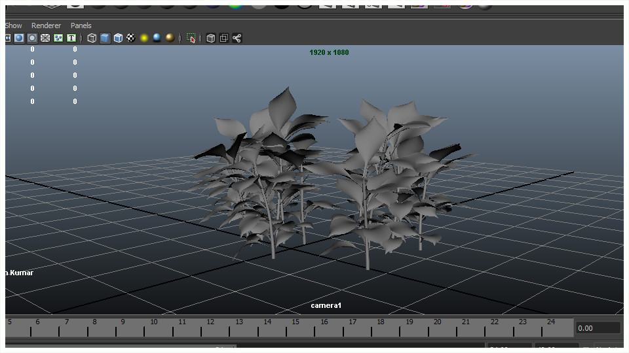The image size is (629, 353).
Task: Turn on textured display checker icon
Action: click(x=131, y=38)
